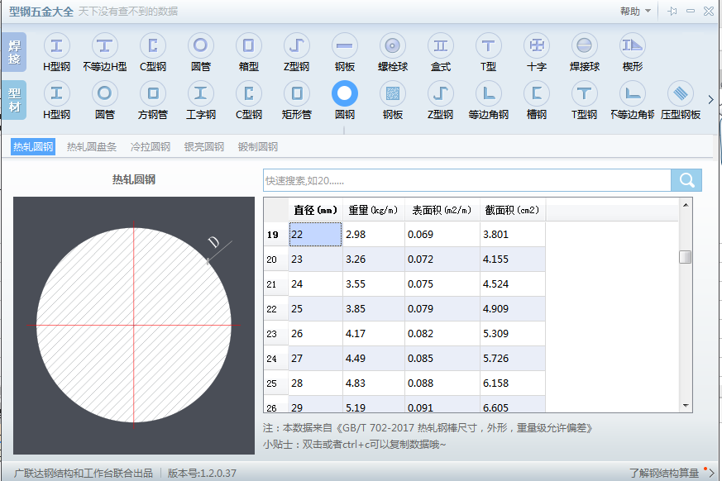
Task: Select weight cell 4.49
Action: pos(374,359)
